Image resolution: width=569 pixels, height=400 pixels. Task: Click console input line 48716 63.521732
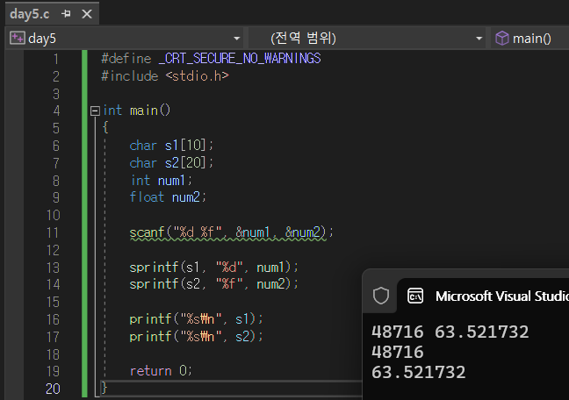pyautogui.click(x=450, y=332)
